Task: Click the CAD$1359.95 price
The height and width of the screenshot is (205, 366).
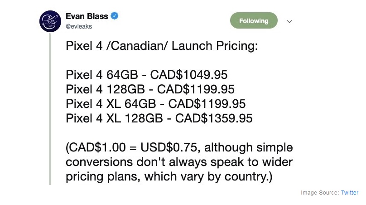Action: (214, 118)
